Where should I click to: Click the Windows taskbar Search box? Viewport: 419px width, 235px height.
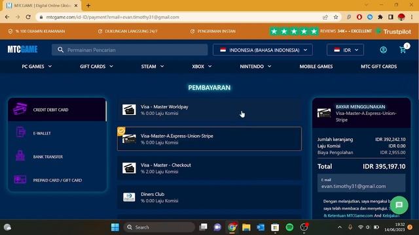point(159,227)
